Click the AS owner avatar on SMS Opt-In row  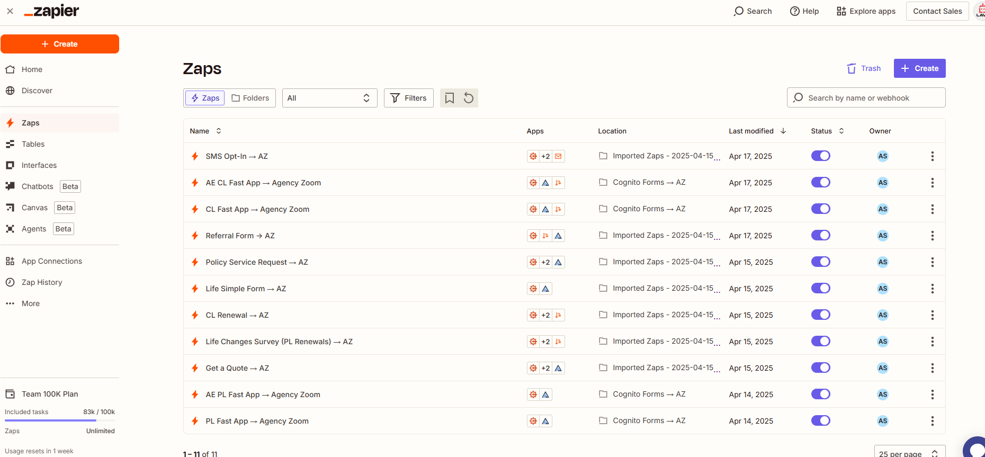[x=882, y=156]
